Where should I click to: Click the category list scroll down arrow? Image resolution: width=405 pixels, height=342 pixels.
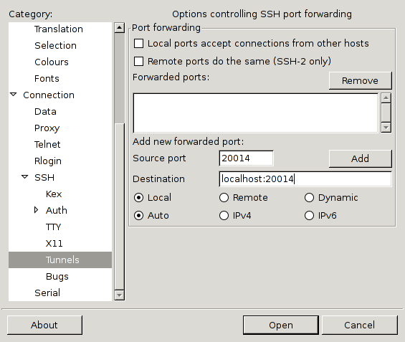119,295
